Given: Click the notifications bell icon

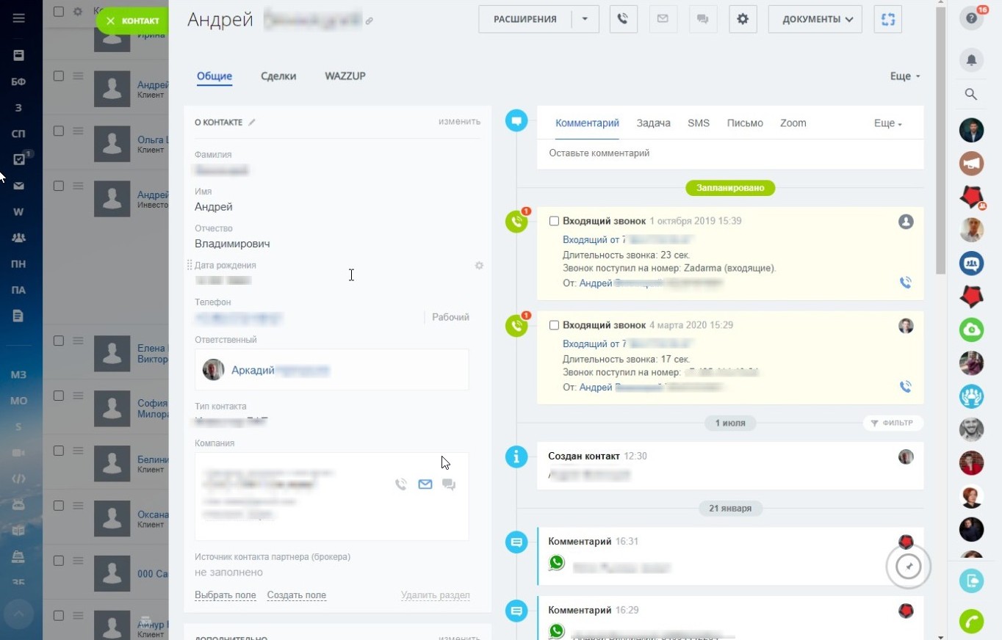Looking at the screenshot, I should click(971, 60).
